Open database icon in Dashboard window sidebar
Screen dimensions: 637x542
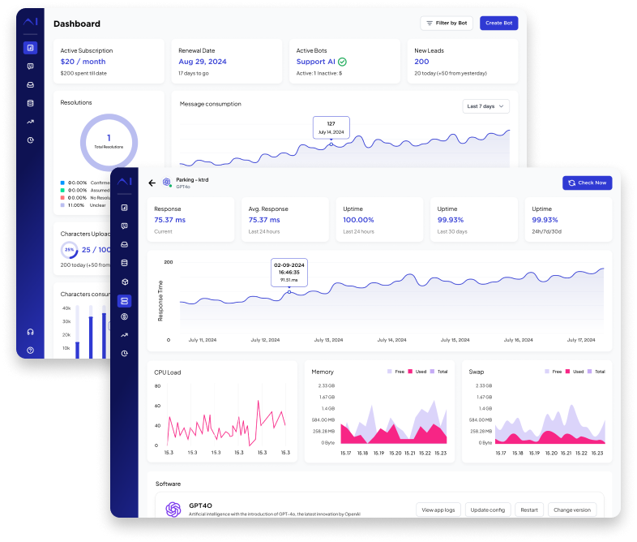click(31, 103)
